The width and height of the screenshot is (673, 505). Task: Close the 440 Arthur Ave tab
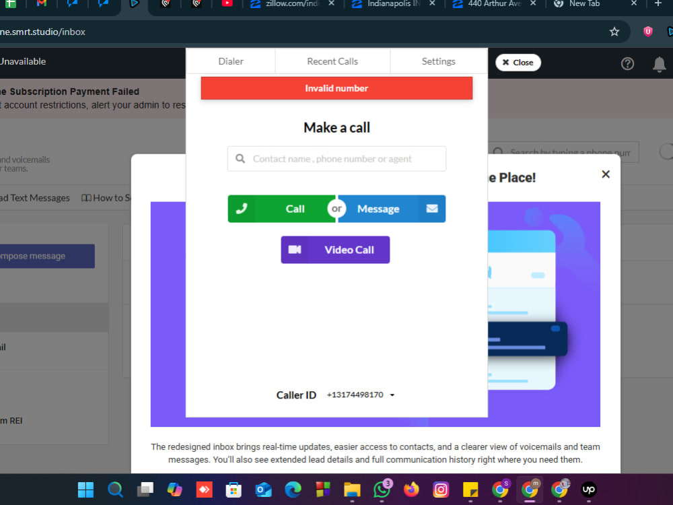(x=532, y=3)
